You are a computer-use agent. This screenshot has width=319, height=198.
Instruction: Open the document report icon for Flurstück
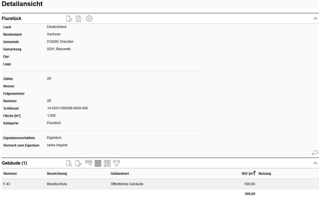click(79, 19)
